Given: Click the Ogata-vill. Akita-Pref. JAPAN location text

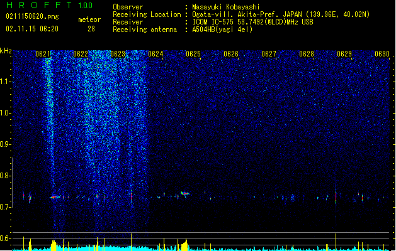Looking at the screenshot, I should [281, 14].
